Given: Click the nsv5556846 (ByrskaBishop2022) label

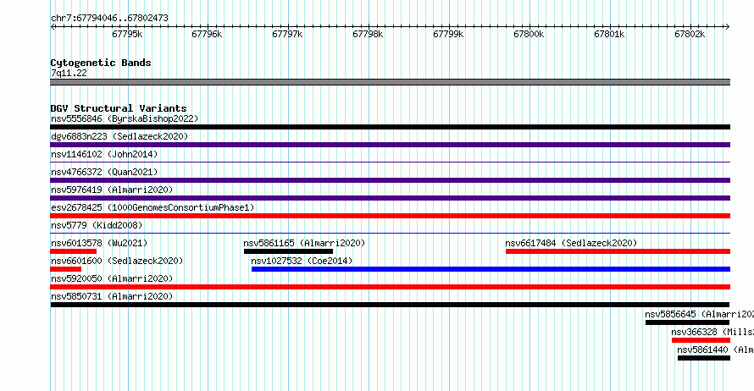Looking at the screenshot, I should click(125, 118).
